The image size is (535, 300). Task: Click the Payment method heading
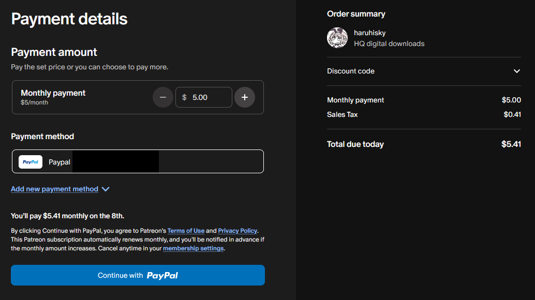click(x=42, y=137)
